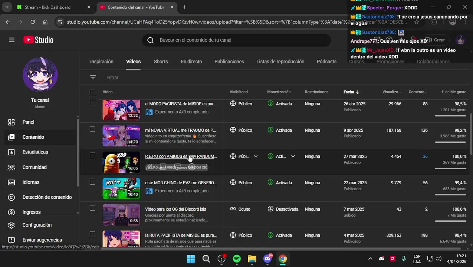473x267 pixels.
Task: Open the Studio hamburger navigation menu
Action: tap(12, 40)
